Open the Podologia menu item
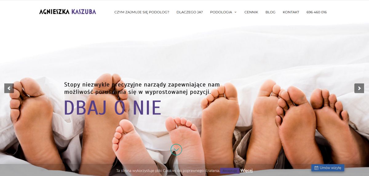The width and height of the screenshot is (369, 176). [221, 12]
